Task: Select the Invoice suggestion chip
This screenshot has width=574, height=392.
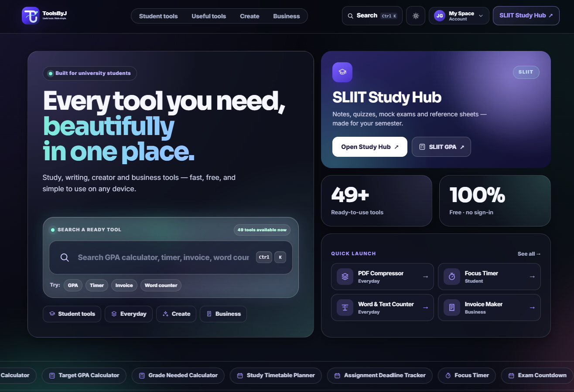Action: (x=124, y=285)
